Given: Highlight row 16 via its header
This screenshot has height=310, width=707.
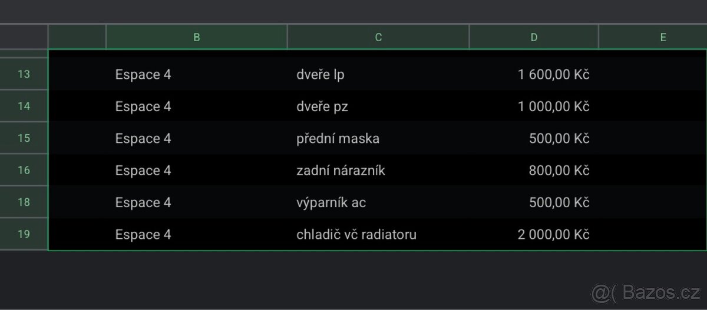Looking at the screenshot, I should pyautogui.click(x=24, y=171).
